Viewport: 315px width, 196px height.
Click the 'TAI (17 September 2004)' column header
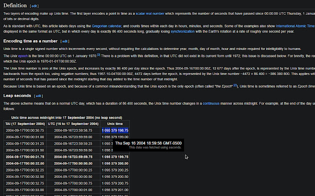(x=25, y=124)
